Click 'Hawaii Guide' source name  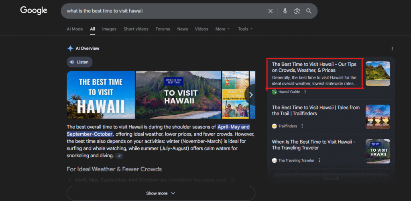[289, 92]
